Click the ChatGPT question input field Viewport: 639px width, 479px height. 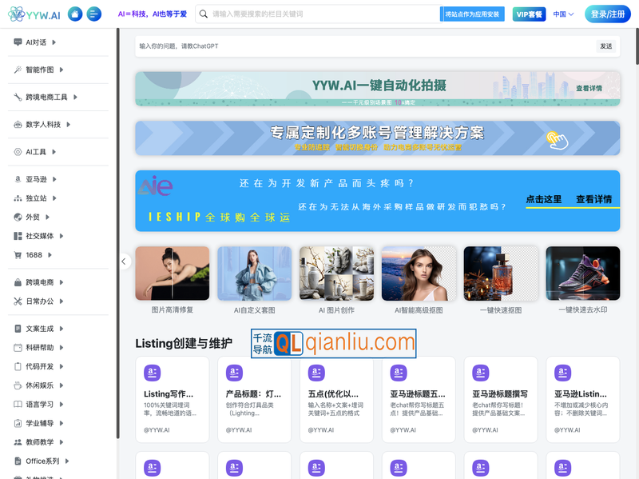click(363, 46)
